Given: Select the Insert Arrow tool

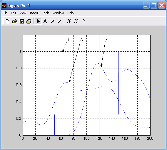Looking at the screenshot, I should [52, 21].
